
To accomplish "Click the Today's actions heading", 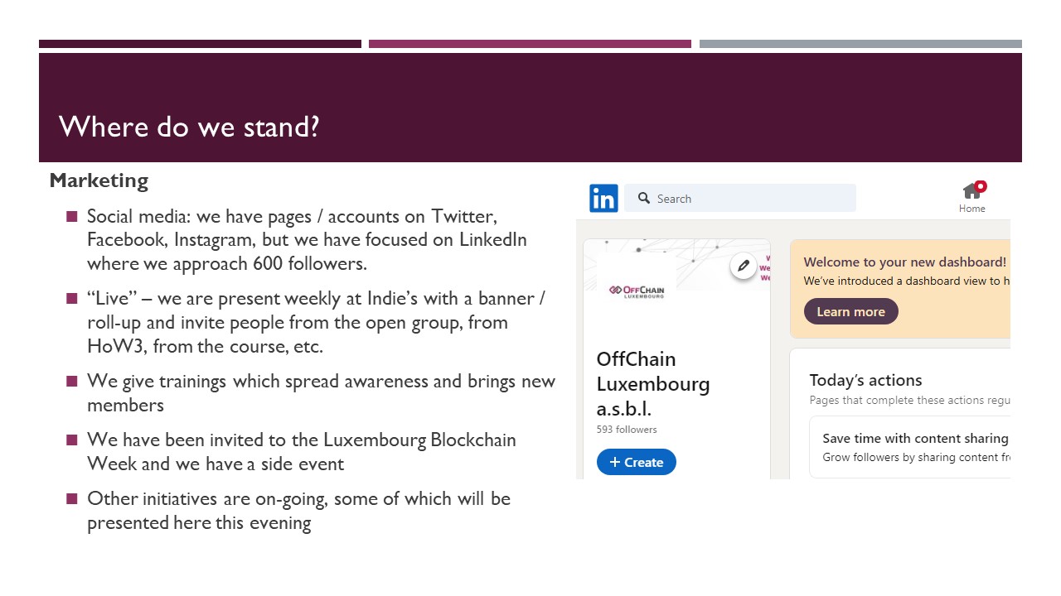I will point(865,380).
